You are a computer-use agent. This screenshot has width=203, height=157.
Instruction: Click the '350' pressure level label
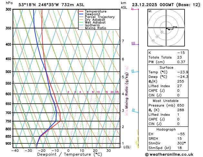pos(9,28)
